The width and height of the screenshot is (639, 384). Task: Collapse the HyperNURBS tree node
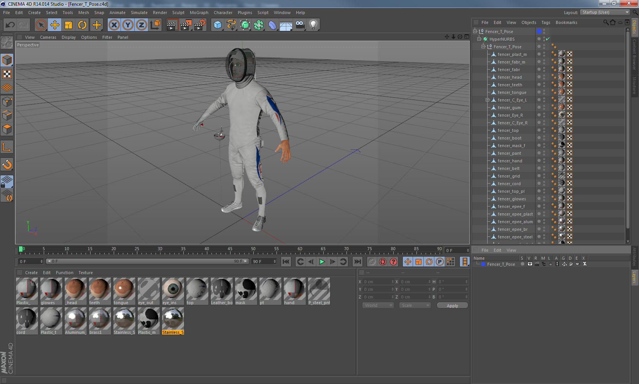tap(479, 39)
